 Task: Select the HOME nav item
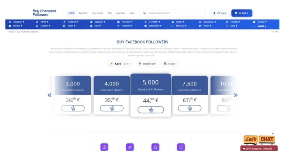click(71, 13)
